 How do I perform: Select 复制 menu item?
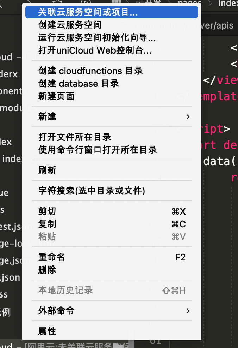click(x=112, y=224)
